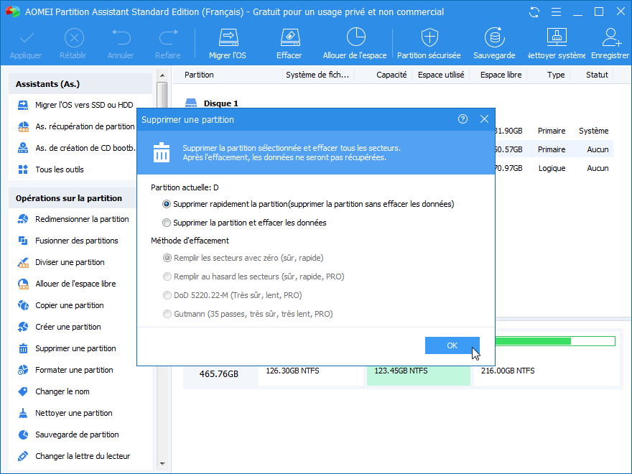Open the Sauvegarde backup tool

tap(495, 44)
